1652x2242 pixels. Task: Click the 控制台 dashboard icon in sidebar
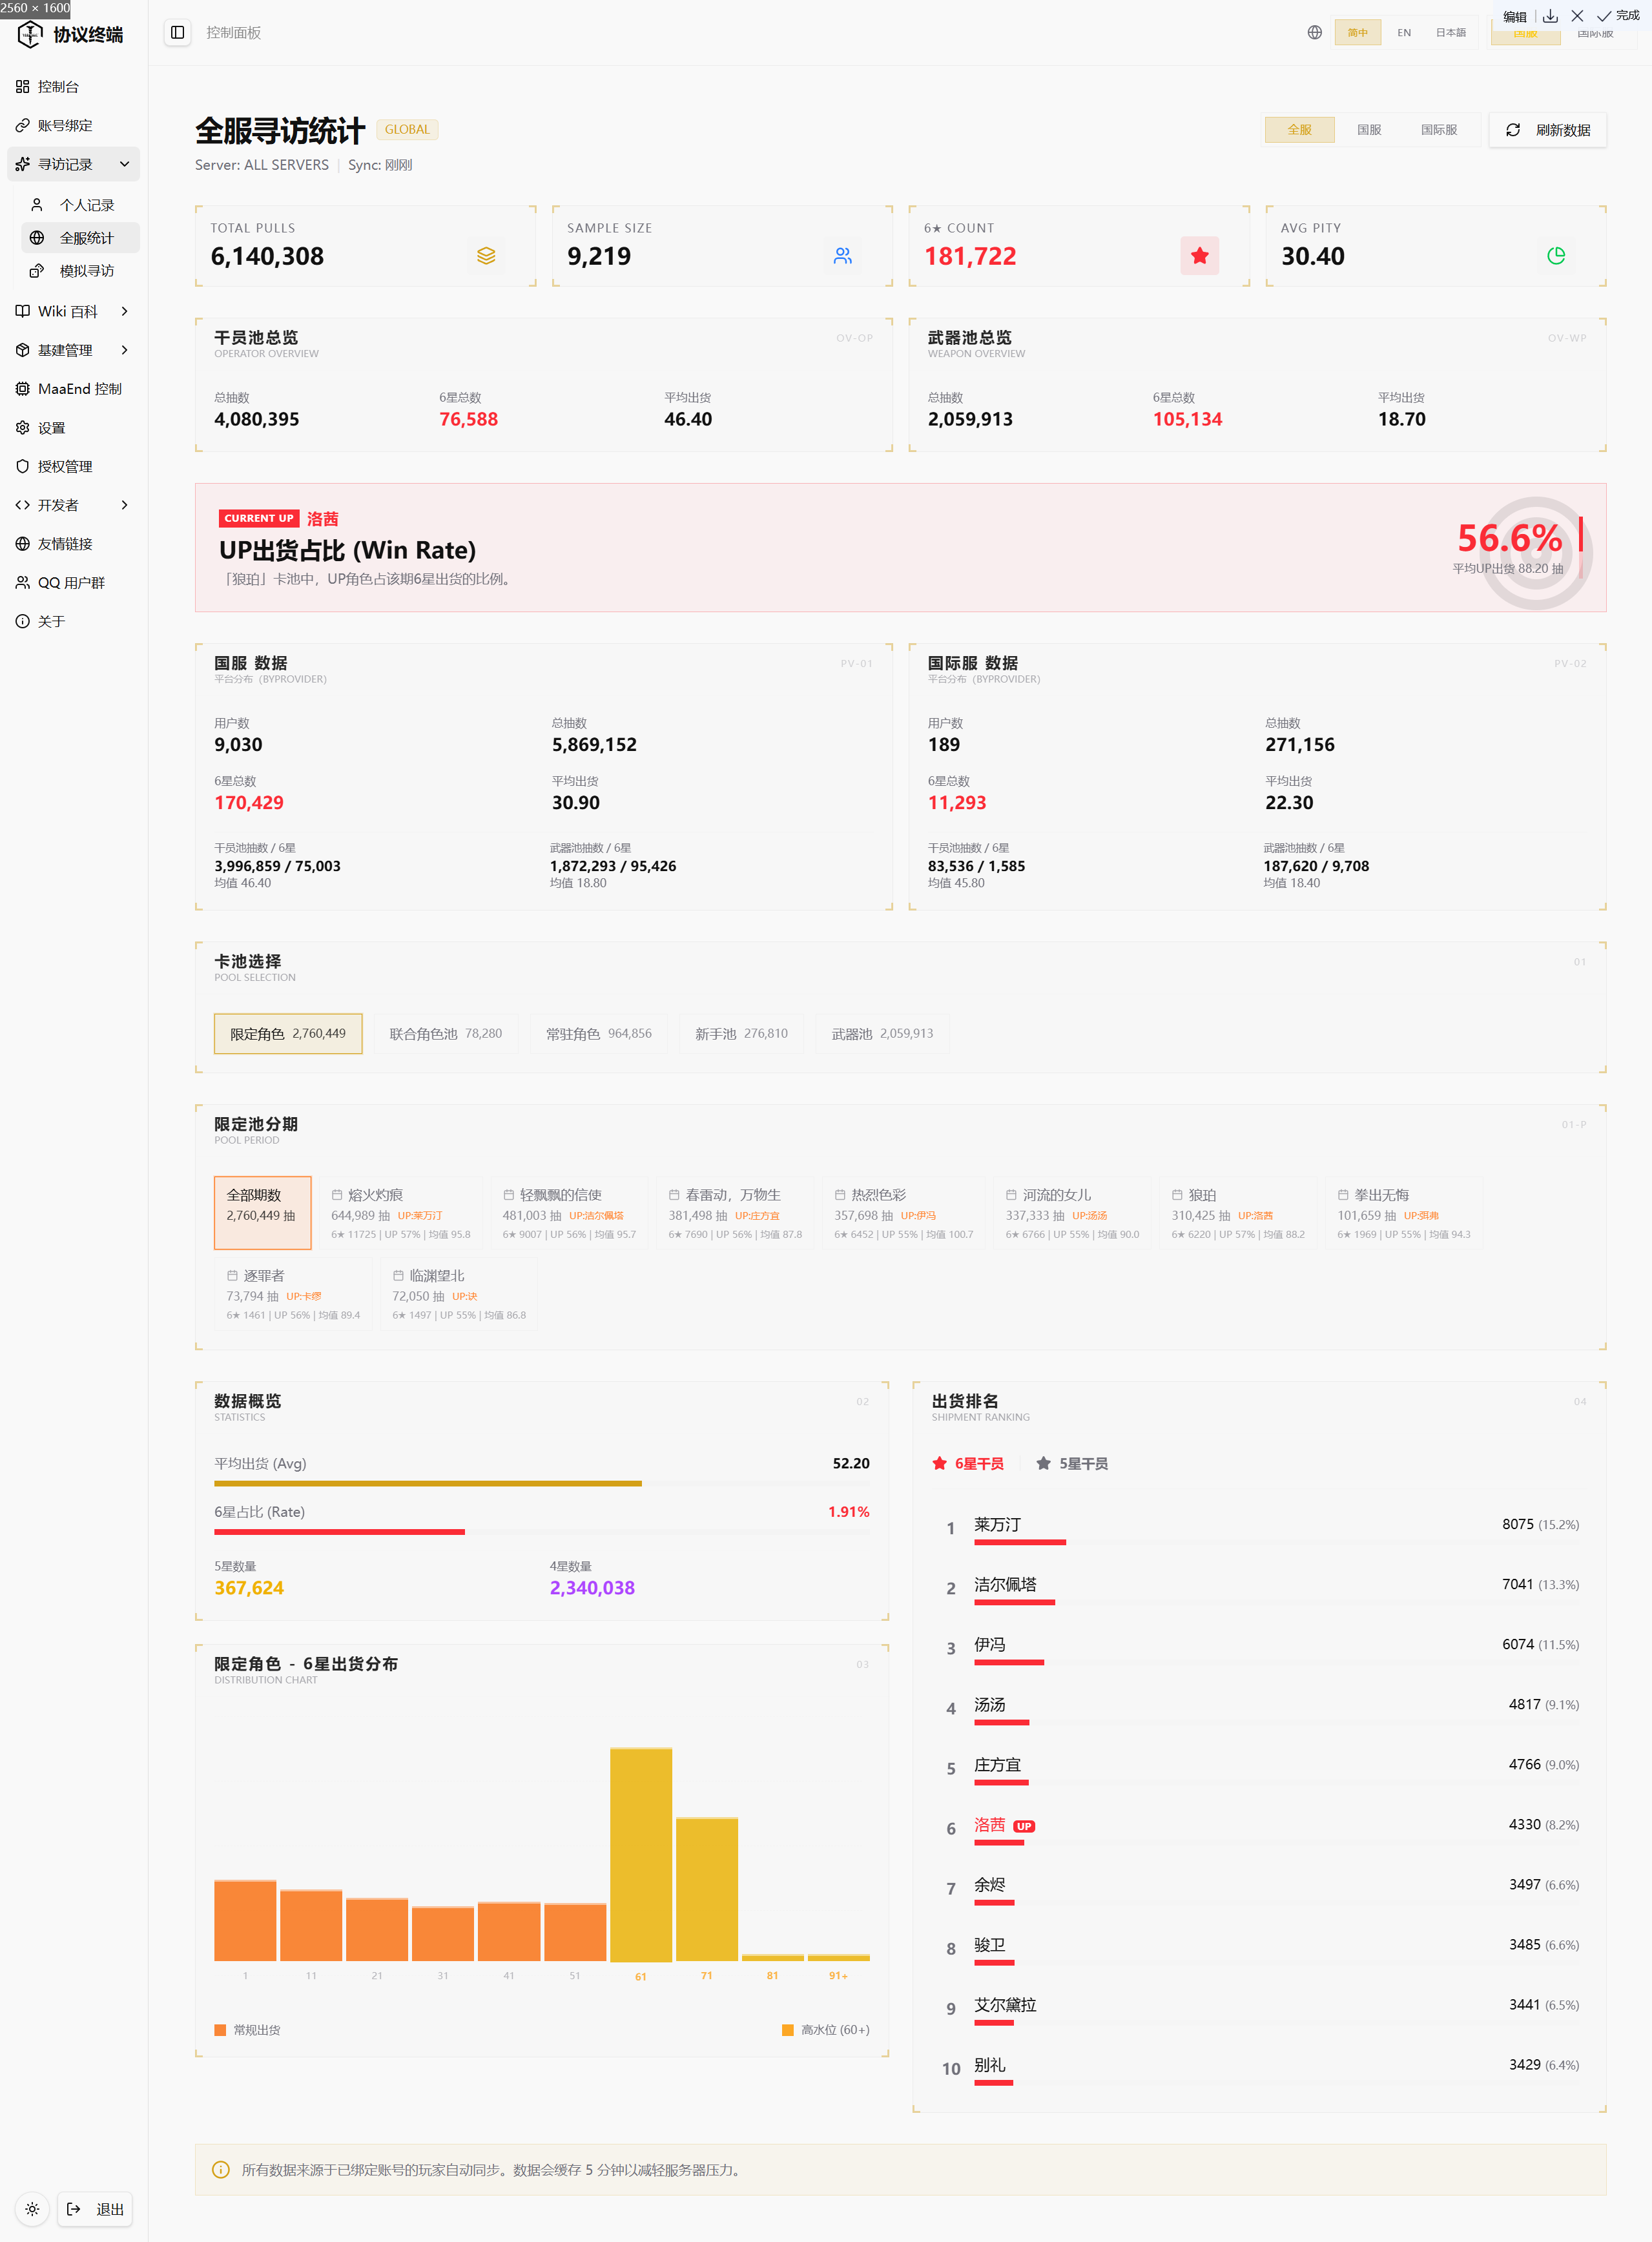(x=22, y=87)
